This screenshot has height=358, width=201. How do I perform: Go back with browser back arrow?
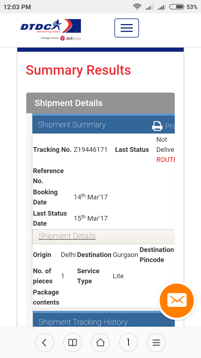coord(44,342)
